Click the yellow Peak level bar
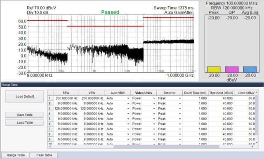 click(x=214, y=69)
